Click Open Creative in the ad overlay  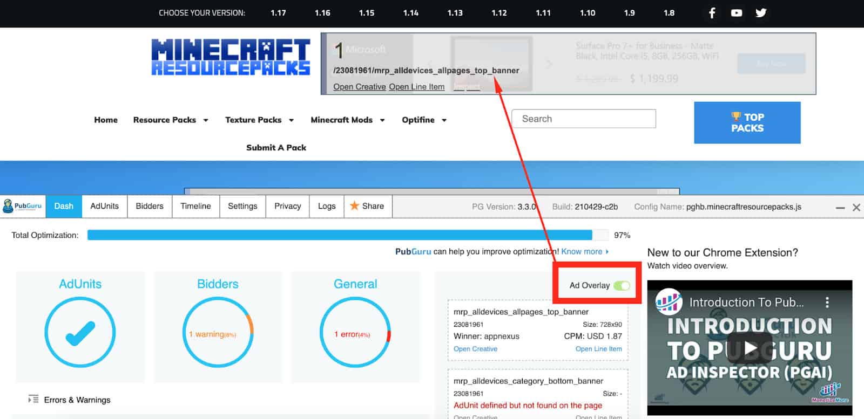click(360, 86)
